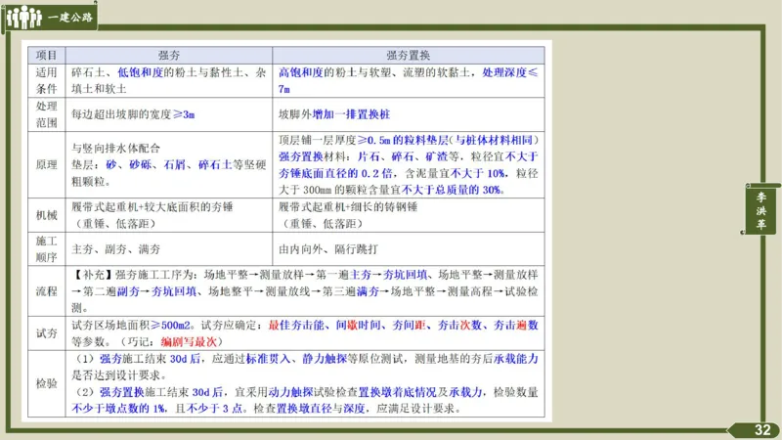Click the text '顶层铺一层厚度≥0.5m的粒料垫层'

click(x=363, y=140)
